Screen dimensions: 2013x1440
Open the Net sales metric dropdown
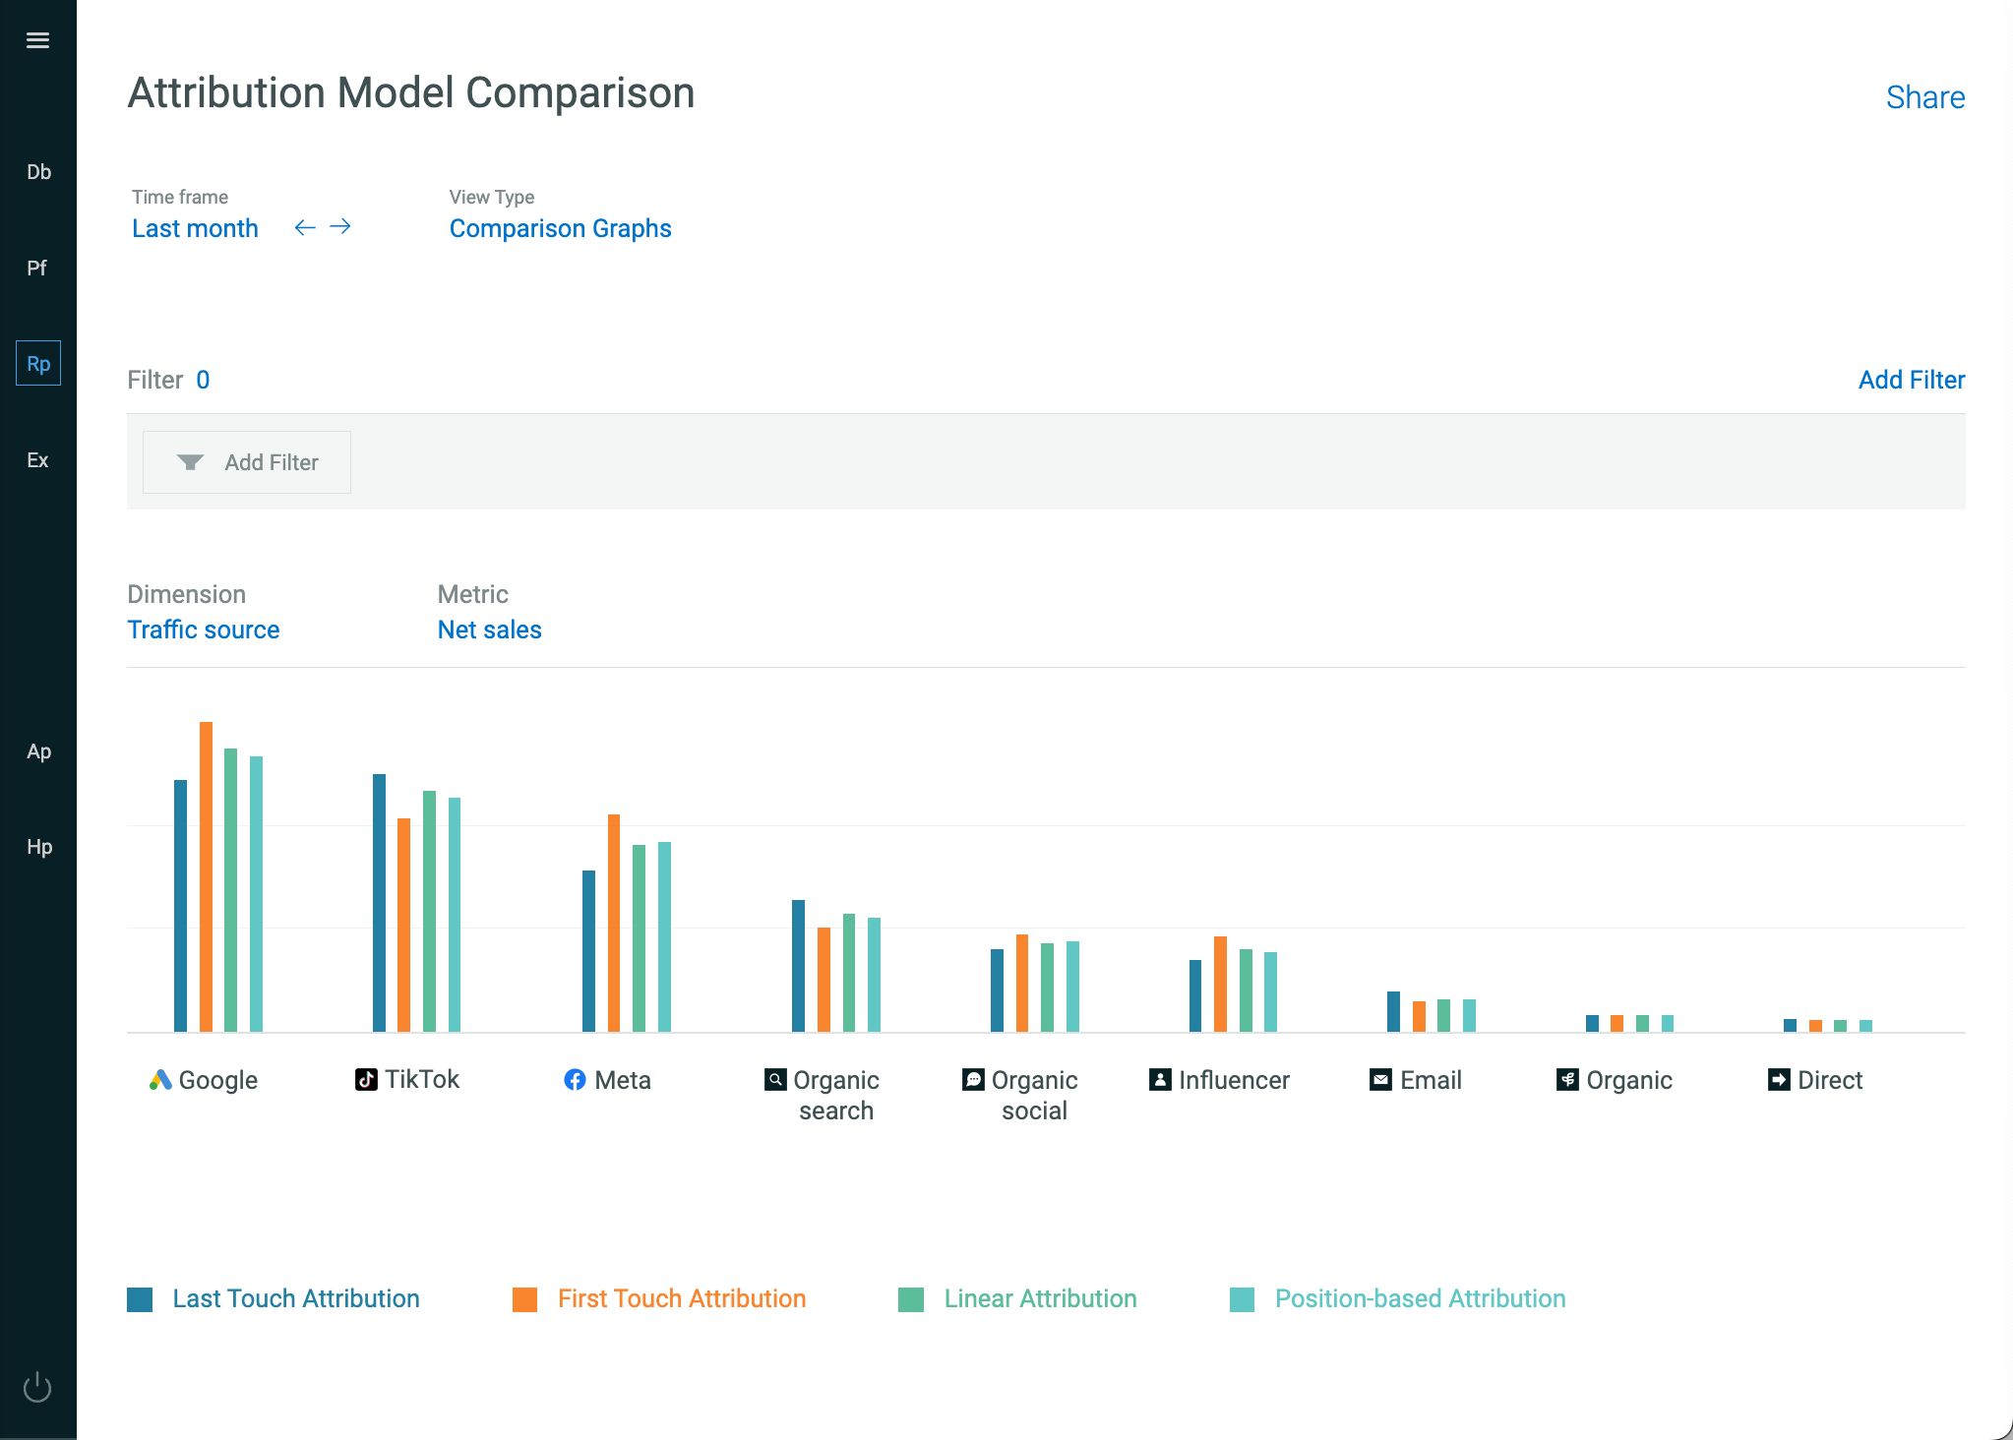(489, 630)
